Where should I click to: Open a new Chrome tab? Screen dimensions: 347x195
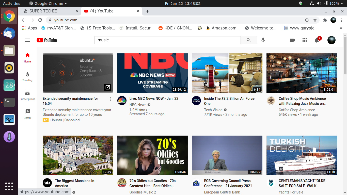coord(148,11)
